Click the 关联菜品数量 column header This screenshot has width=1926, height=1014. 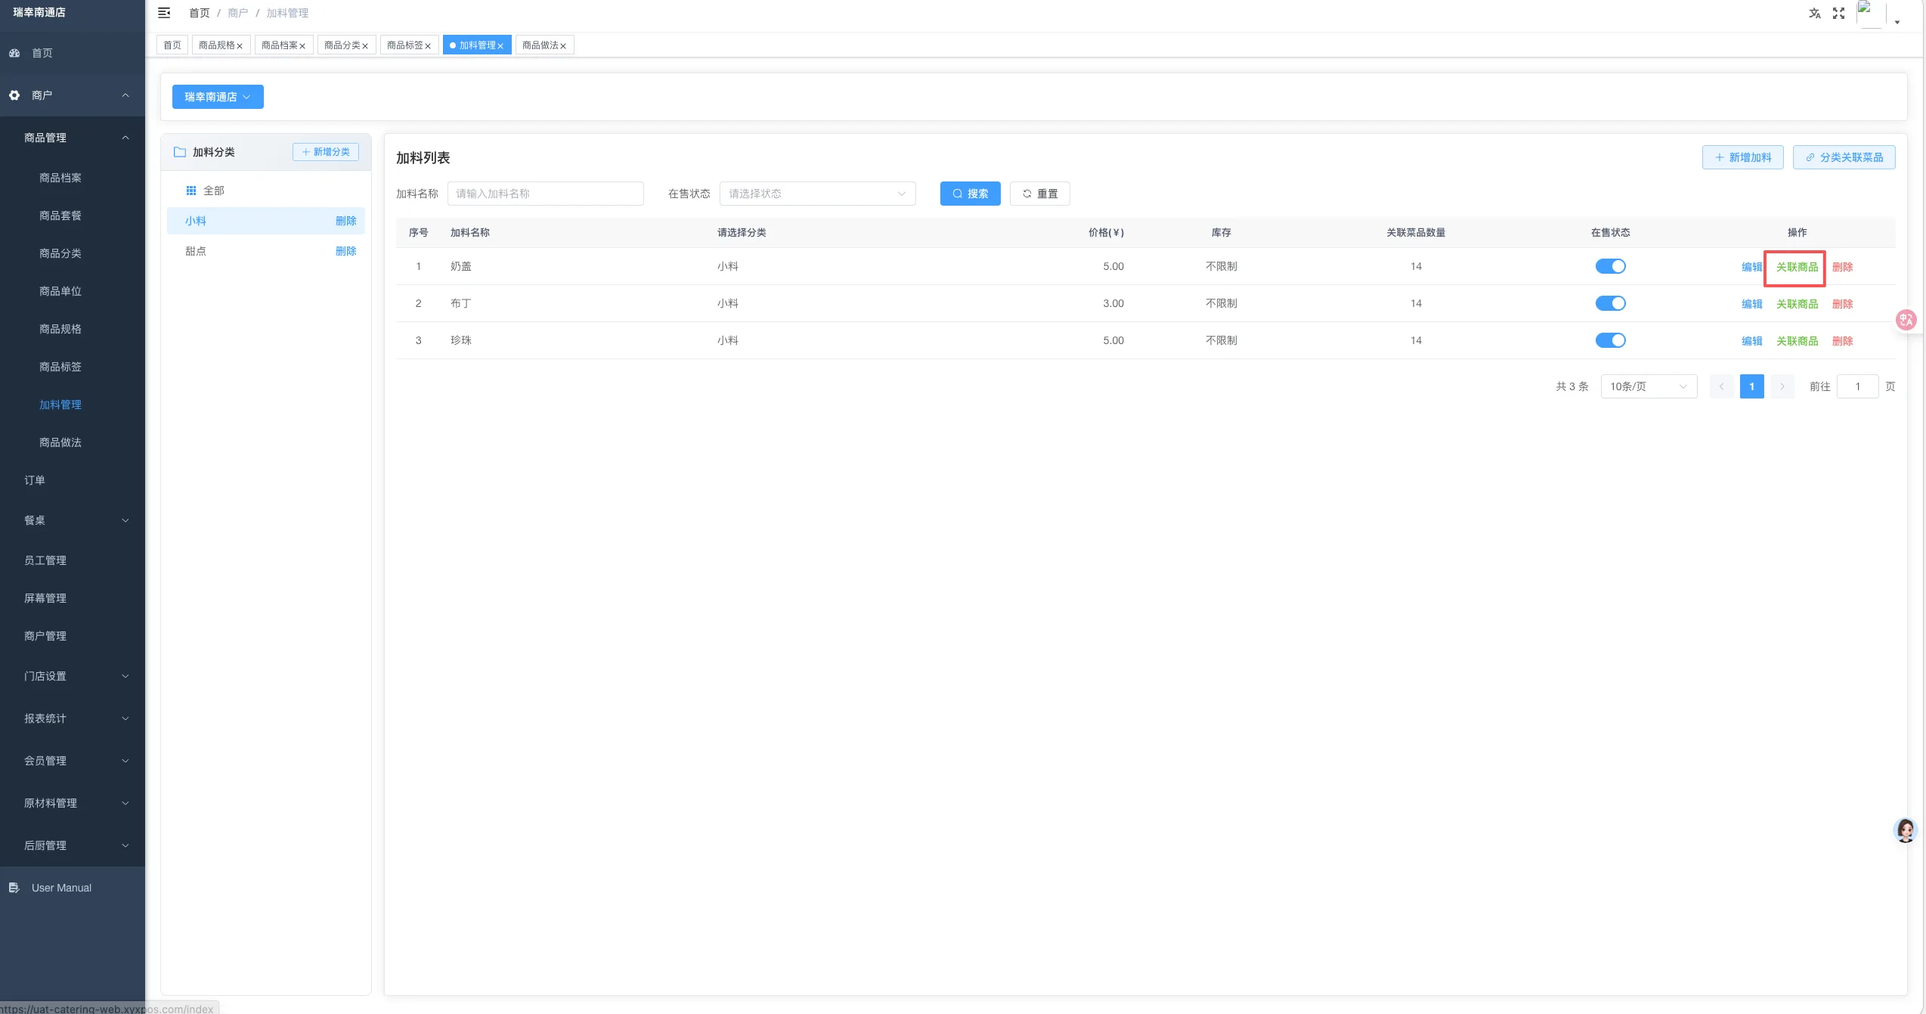[x=1416, y=233]
